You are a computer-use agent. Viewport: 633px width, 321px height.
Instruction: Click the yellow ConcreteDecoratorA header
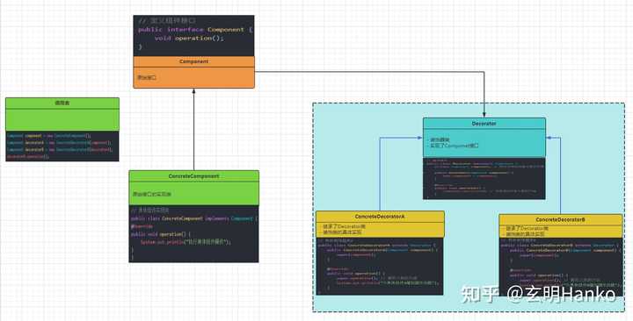pos(380,217)
